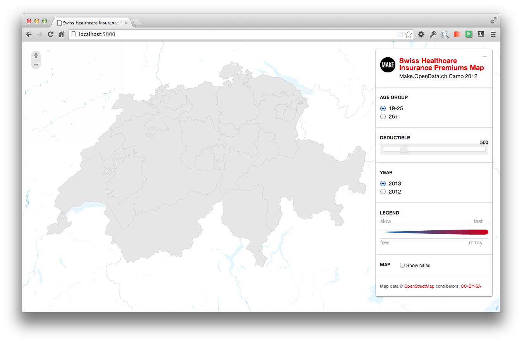Open the Chrome hamburger menu
522x343 pixels.
(x=493, y=34)
